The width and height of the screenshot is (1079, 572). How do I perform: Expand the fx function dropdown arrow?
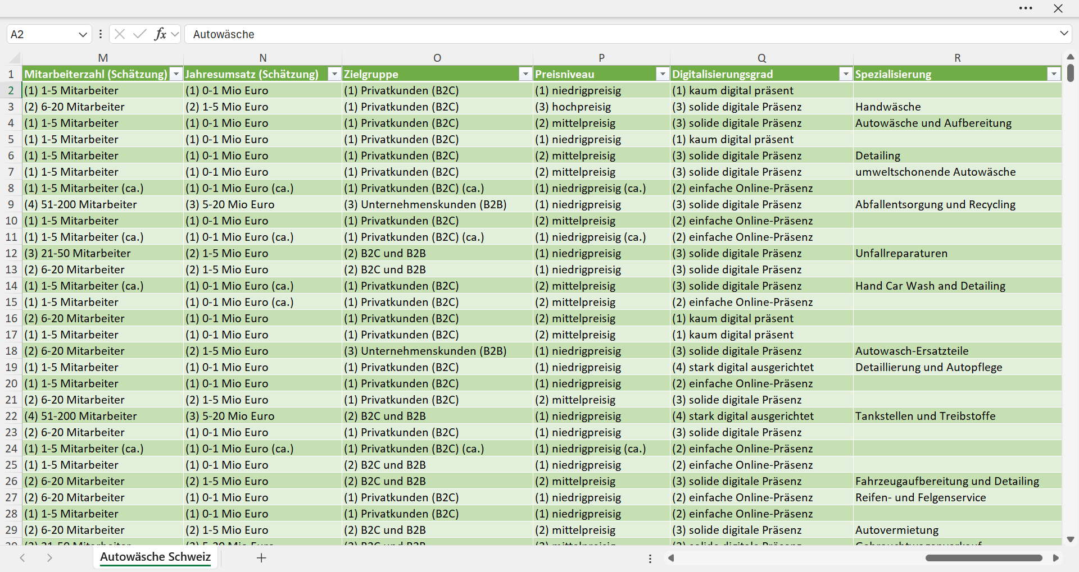pos(175,34)
